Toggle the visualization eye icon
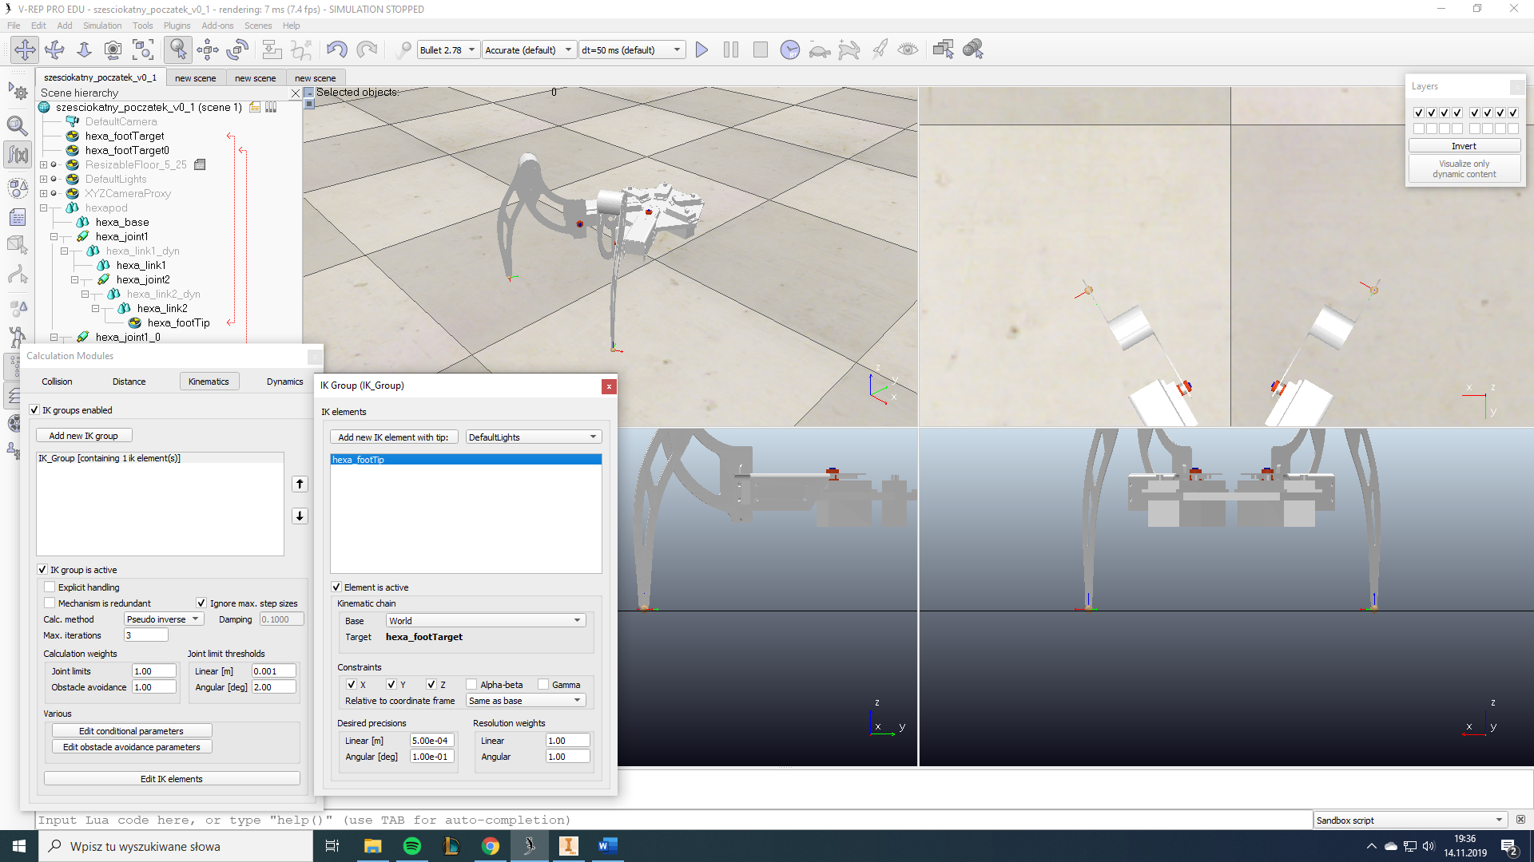Viewport: 1534px width, 862px height. coord(908,49)
